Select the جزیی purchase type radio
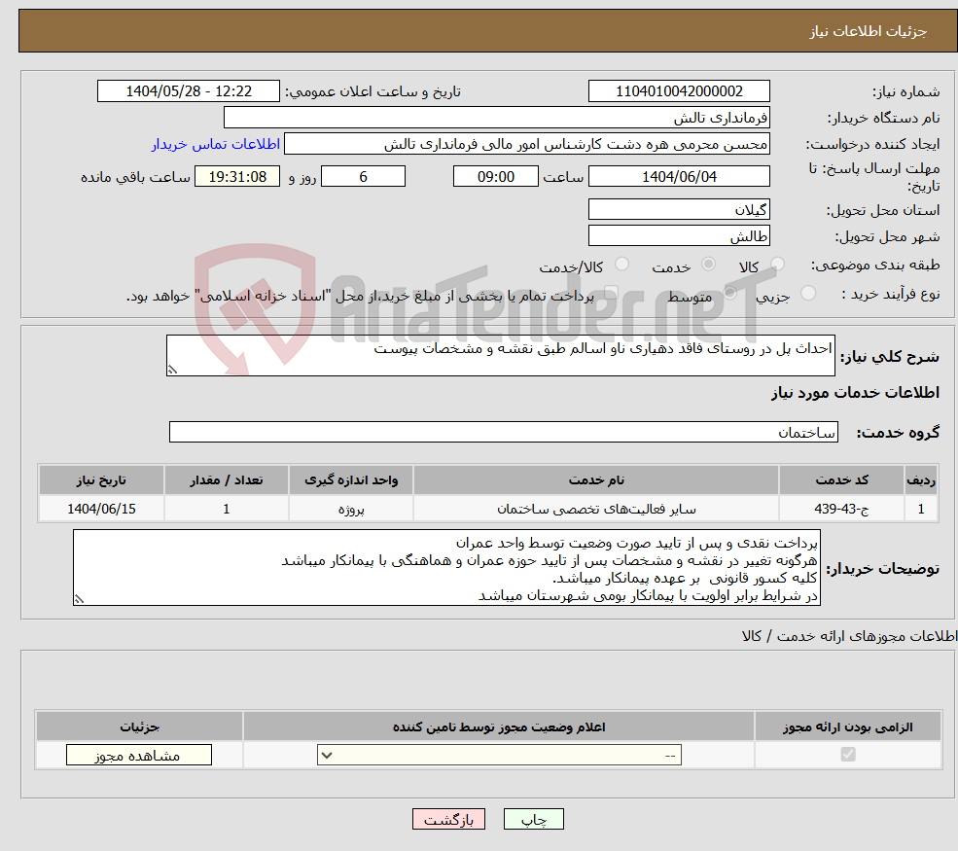Screen dimensions: 958x851 [807, 293]
